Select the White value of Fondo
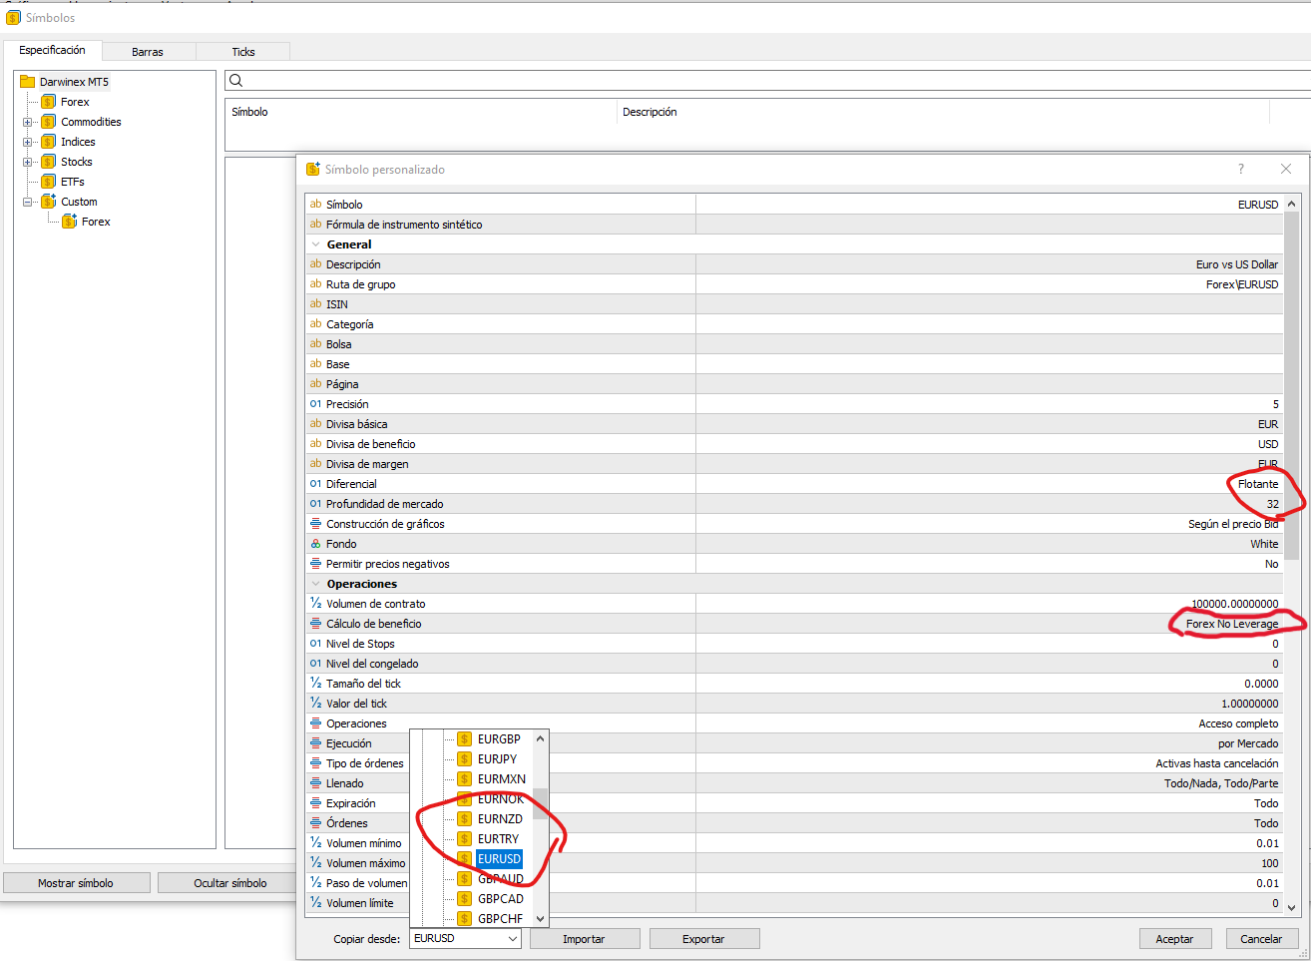The width and height of the screenshot is (1311, 961). (x=1264, y=544)
